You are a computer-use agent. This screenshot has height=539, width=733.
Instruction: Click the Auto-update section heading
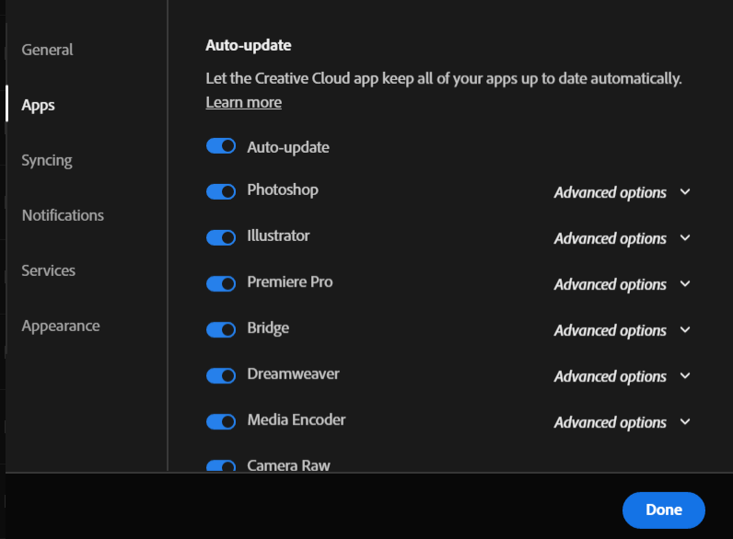(249, 45)
